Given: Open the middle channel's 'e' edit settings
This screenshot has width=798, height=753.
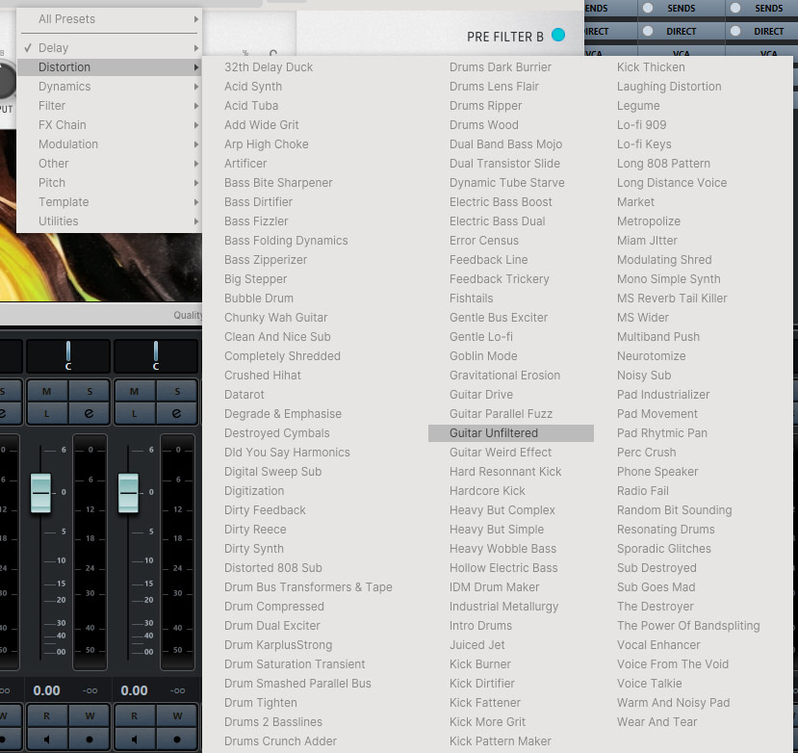Looking at the screenshot, I should coord(89,413).
